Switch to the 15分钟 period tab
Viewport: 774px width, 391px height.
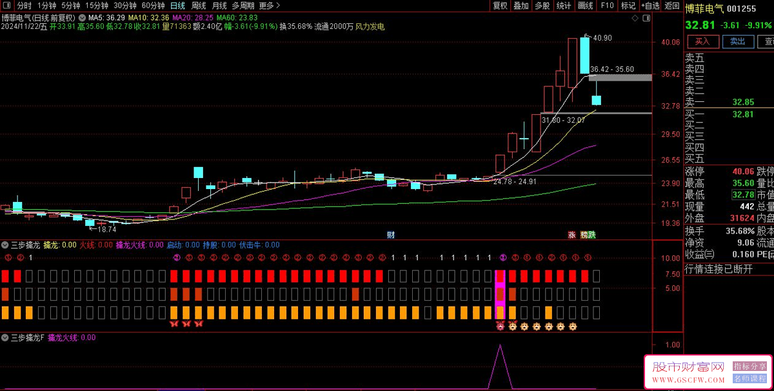pyautogui.click(x=97, y=6)
